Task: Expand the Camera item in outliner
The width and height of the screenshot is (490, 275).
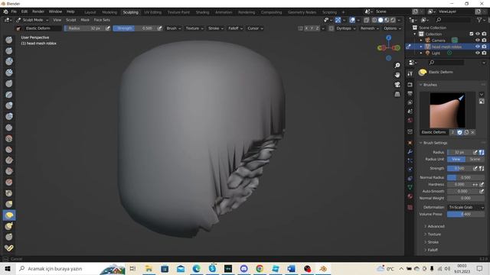Action: pos(421,40)
